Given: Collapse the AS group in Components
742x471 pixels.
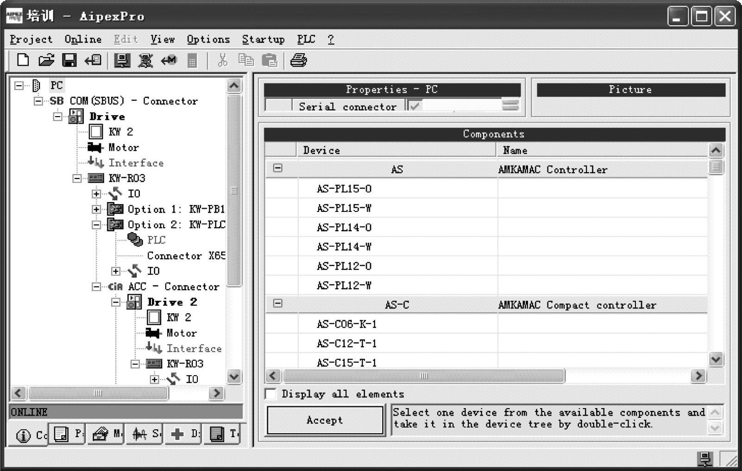Looking at the screenshot, I should point(277,168).
